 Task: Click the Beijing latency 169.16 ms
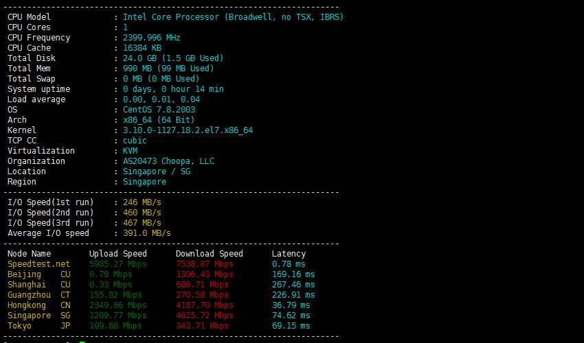click(293, 274)
